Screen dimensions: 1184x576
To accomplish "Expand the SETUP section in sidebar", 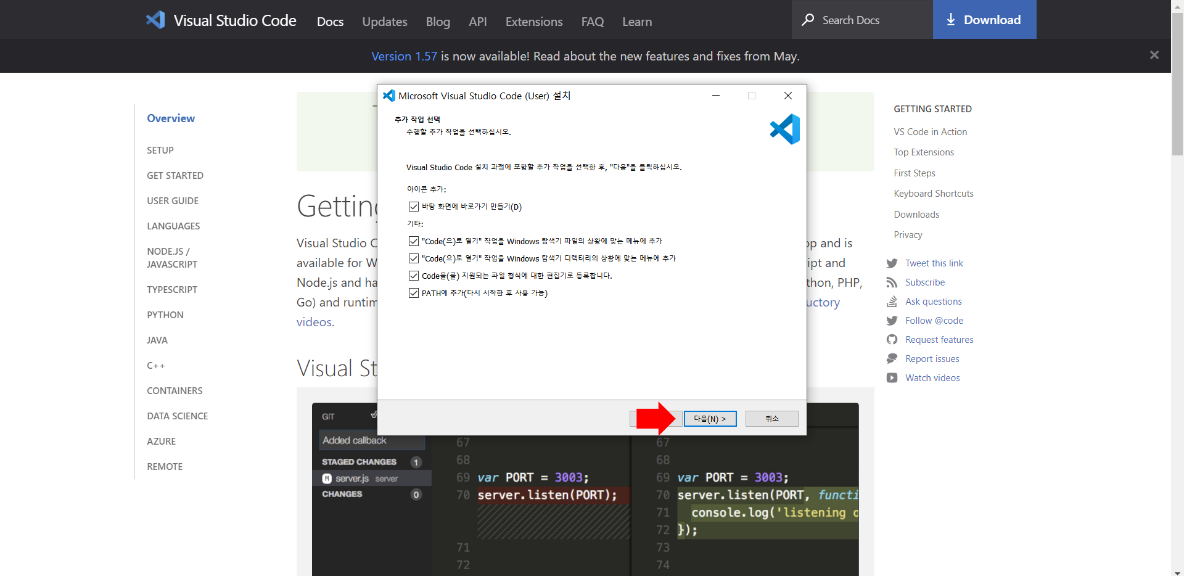I will click(x=160, y=150).
